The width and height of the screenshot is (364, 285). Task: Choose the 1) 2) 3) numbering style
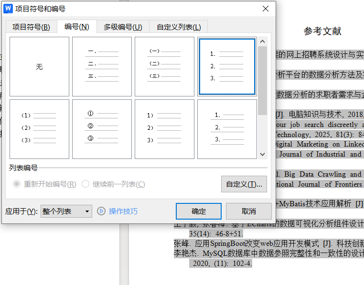(x=165, y=129)
